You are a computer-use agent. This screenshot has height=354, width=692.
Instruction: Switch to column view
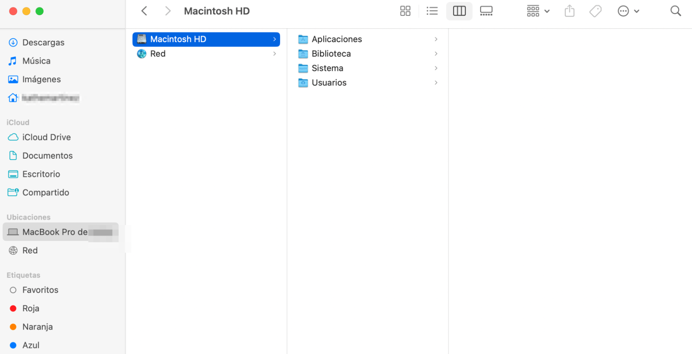pos(459,11)
